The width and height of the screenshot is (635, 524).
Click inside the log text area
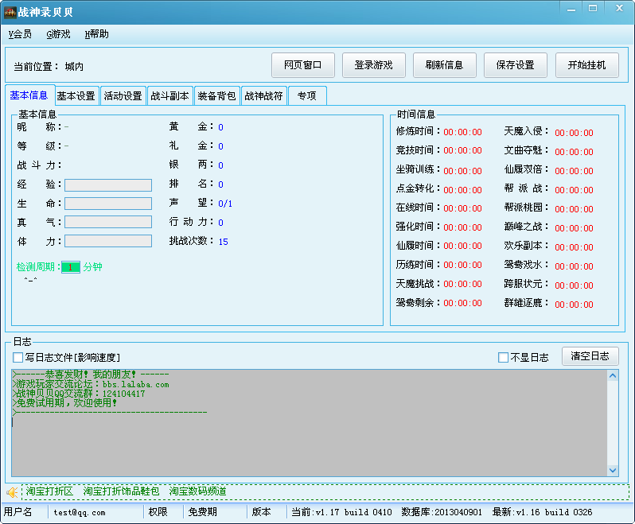coord(310,423)
